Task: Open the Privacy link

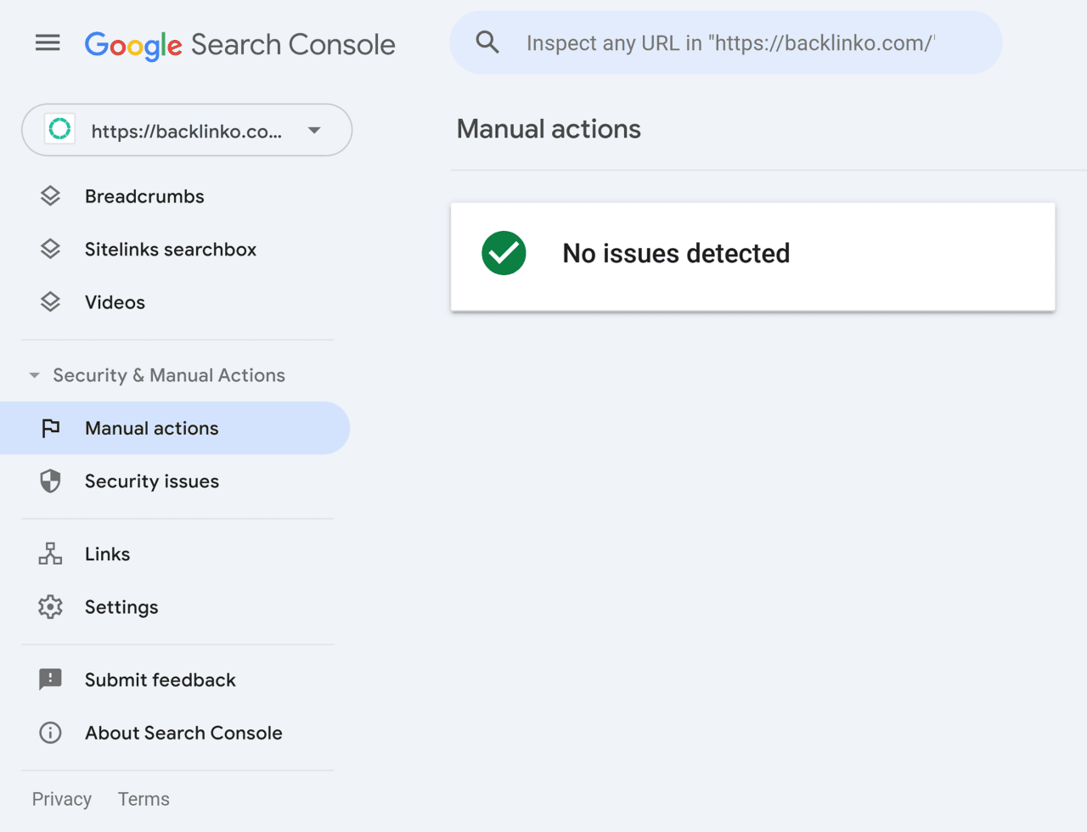Action: 62,799
